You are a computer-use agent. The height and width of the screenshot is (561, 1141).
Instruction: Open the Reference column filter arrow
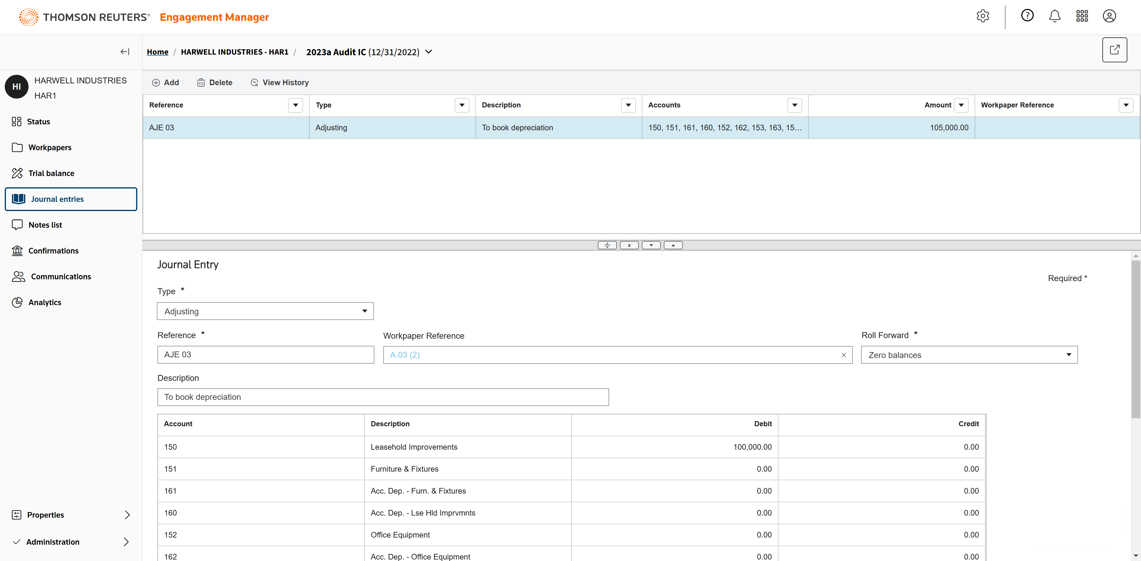click(x=295, y=105)
